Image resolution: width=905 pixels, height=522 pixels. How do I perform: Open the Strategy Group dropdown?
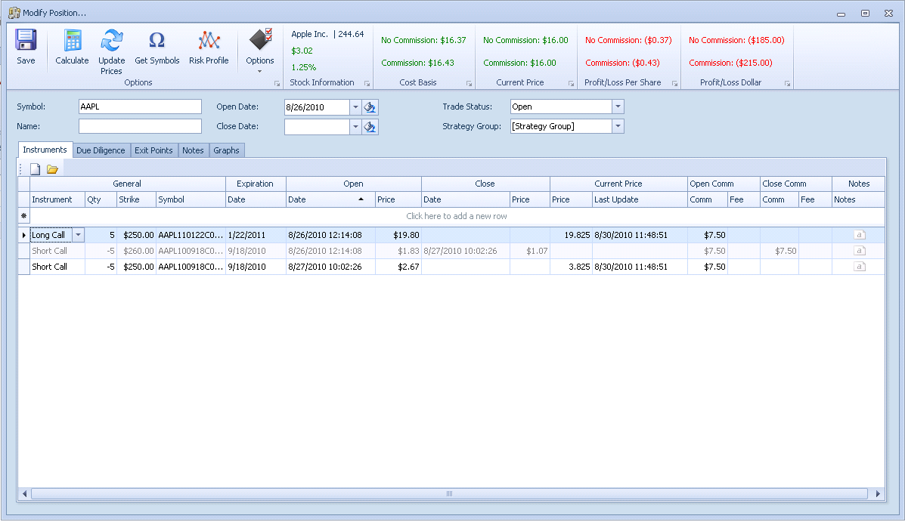tap(618, 126)
